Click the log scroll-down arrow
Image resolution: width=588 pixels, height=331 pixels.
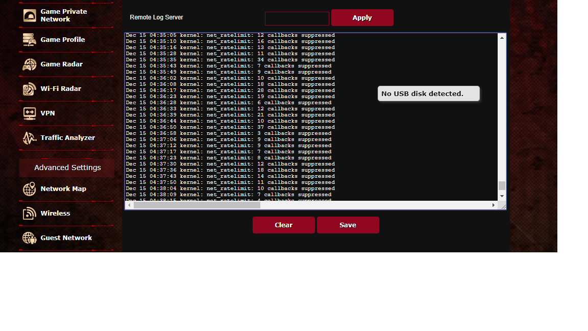click(502, 196)
